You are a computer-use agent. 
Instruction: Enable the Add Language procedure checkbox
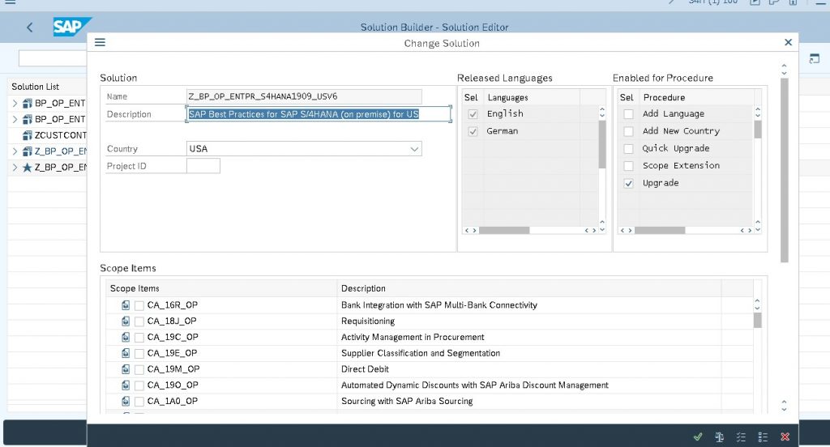tap(628, 113)
